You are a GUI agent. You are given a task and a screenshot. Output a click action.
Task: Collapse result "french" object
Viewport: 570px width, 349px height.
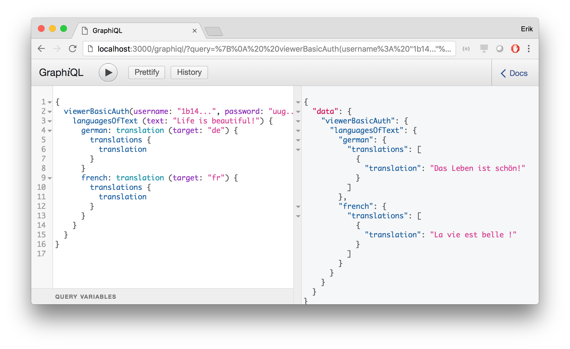(x=298, y=207)
